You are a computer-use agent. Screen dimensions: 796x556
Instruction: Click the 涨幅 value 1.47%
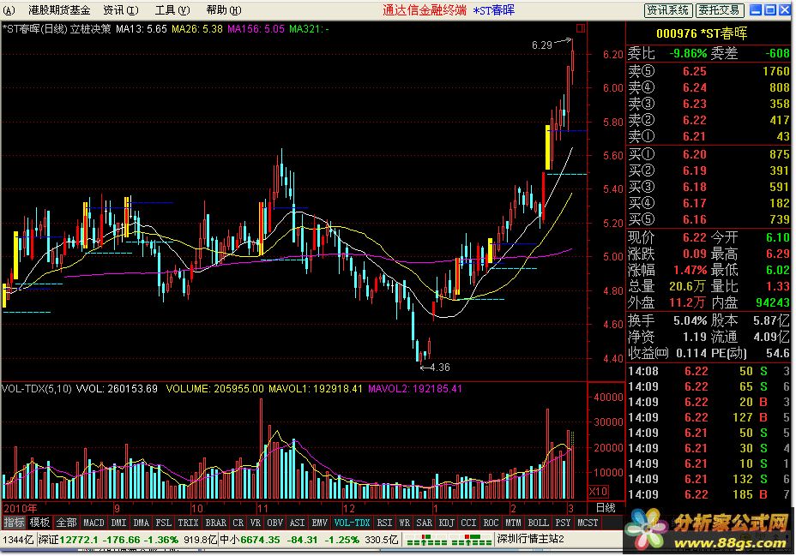pos(690,270)
